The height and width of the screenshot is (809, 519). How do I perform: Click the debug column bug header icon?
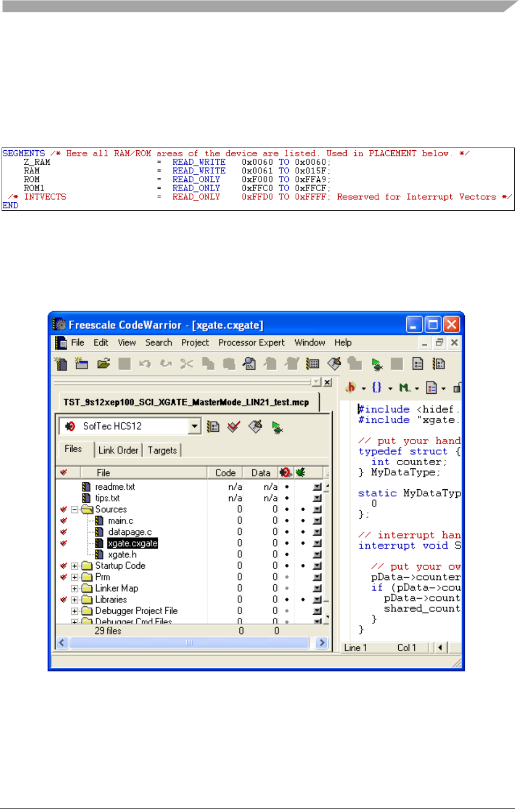pos(301,472)
